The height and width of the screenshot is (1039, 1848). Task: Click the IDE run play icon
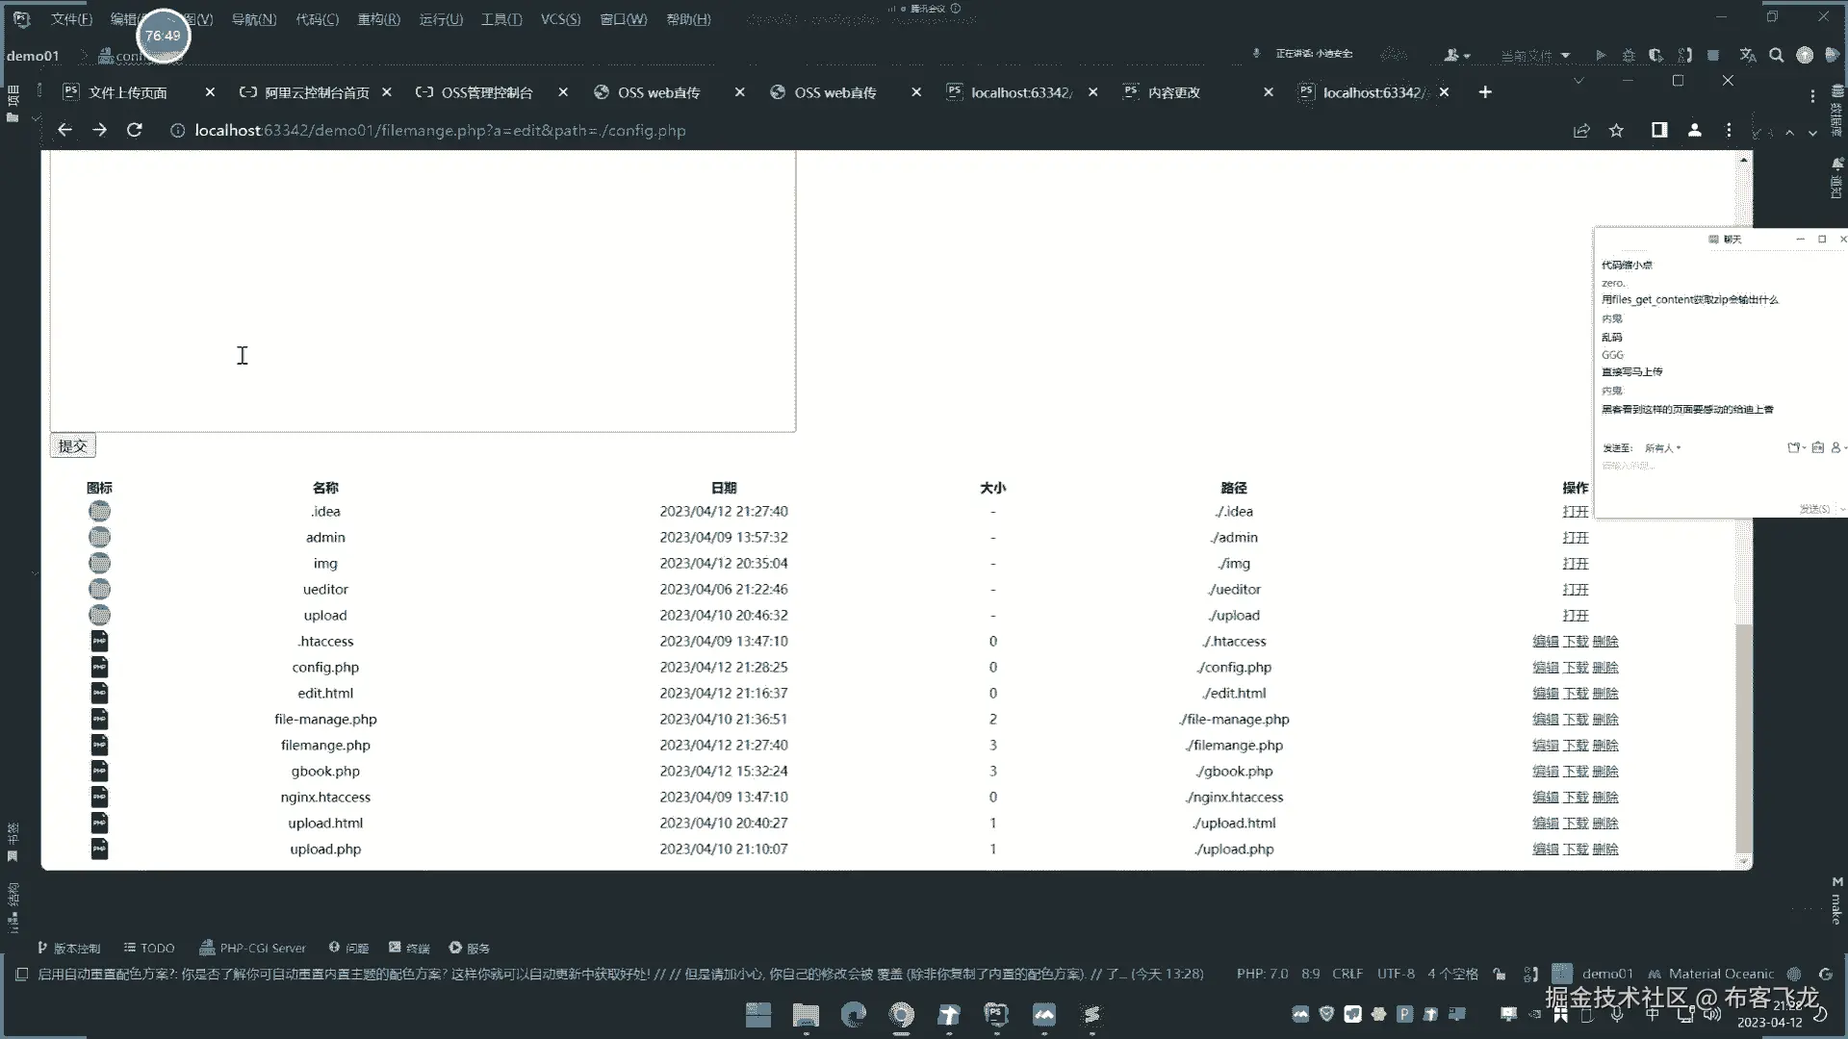[1601, 55]
